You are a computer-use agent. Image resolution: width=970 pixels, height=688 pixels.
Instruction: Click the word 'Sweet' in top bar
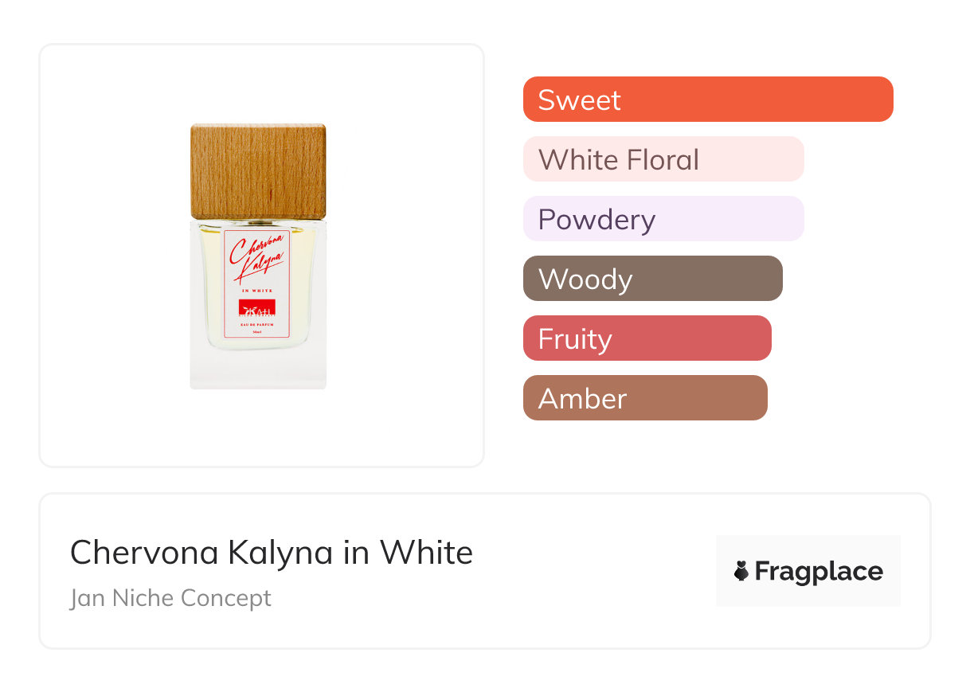(579, 100)
